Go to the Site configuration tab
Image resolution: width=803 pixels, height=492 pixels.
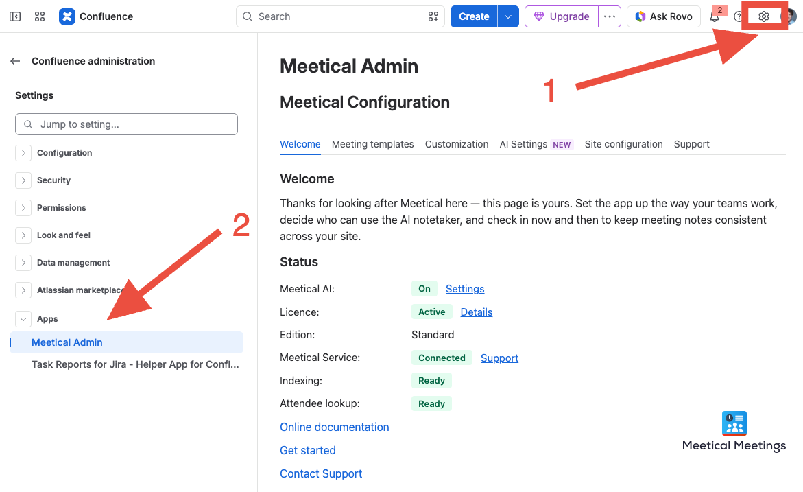point(624,144)
